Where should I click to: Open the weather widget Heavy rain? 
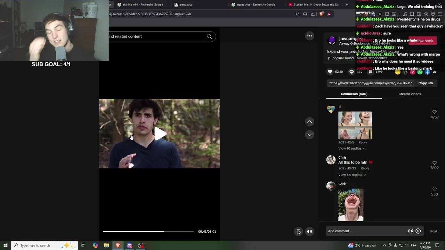(363, 245)
